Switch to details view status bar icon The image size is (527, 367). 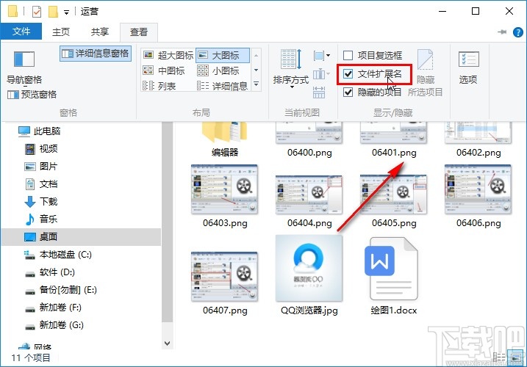[500, 357]
